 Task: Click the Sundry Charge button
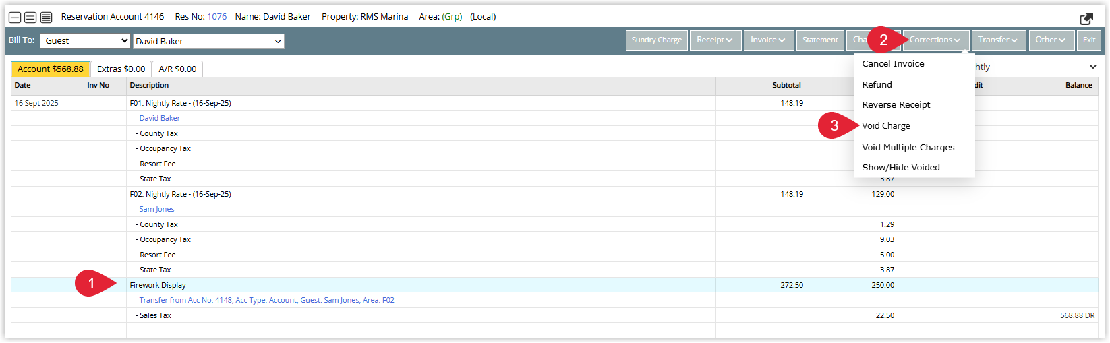point(656,40)
